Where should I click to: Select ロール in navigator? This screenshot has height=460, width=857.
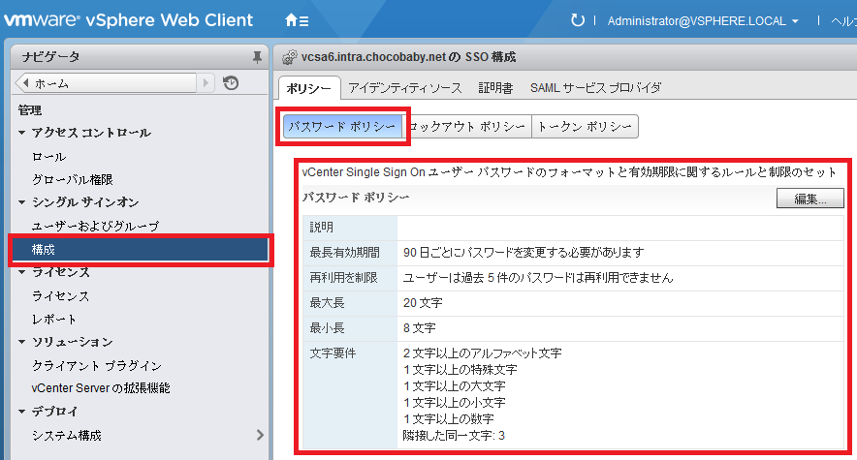tap(49, 157)
